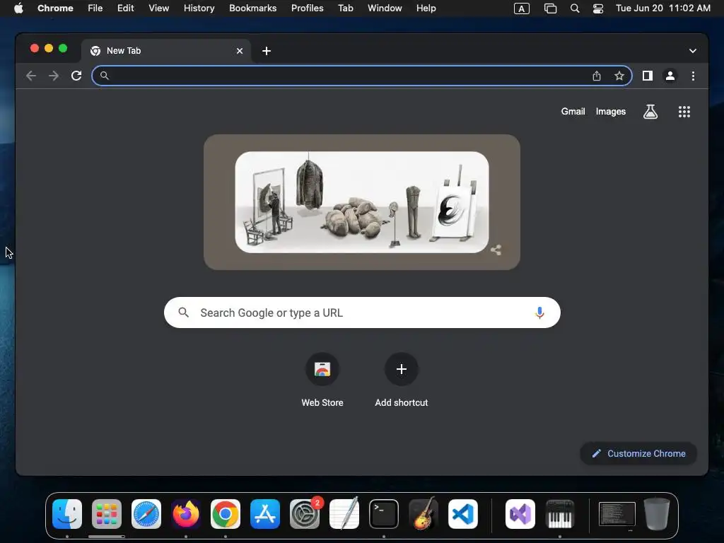Bookmark this tab with the star icon

point(619,76)
